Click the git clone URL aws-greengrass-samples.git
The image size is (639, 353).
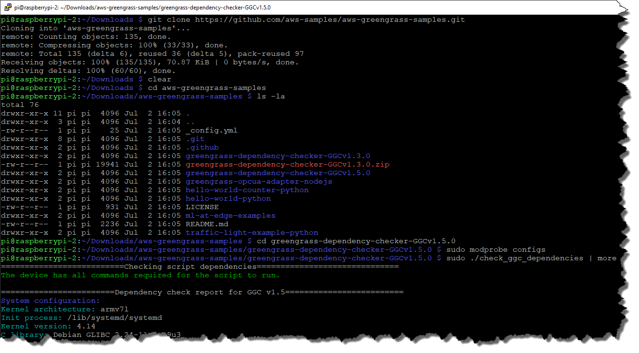click(330, 20)
